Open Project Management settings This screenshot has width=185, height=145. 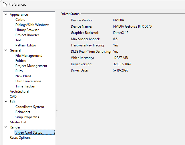[31, 66]
